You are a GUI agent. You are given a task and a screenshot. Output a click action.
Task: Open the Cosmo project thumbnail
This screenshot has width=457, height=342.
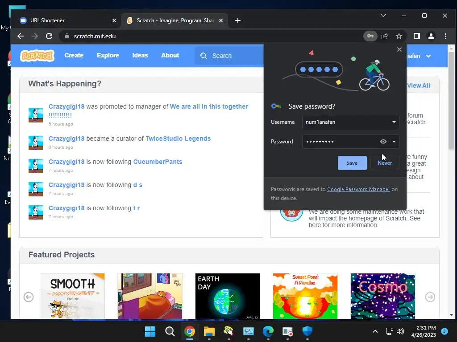382,296
